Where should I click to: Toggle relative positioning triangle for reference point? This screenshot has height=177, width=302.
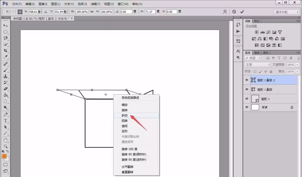pyautogui.click(x=46, y=12)
